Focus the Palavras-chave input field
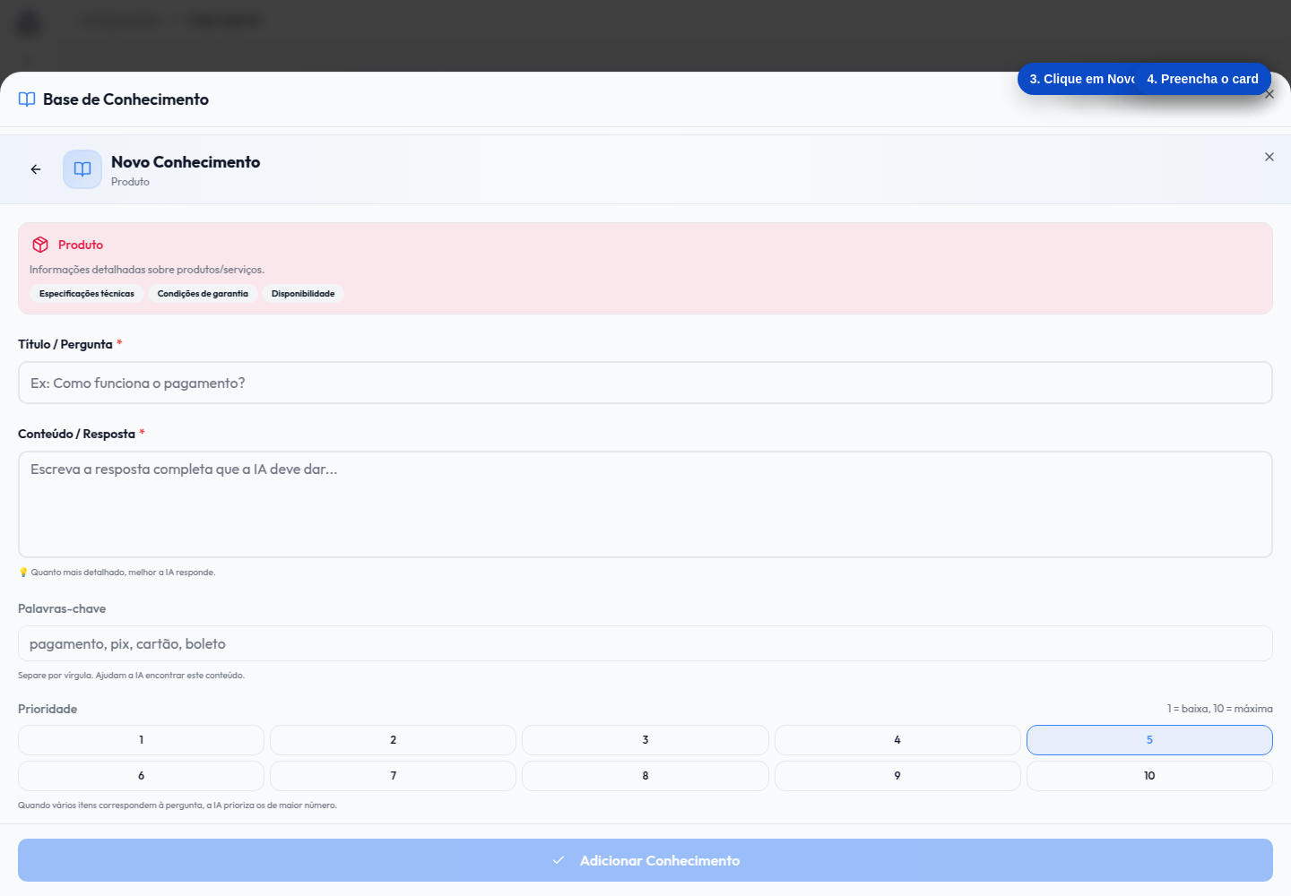 pos(645,643)
